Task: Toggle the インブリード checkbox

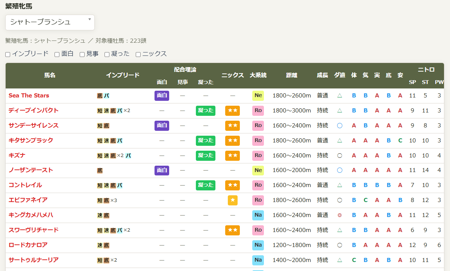Action: (8, 54)
